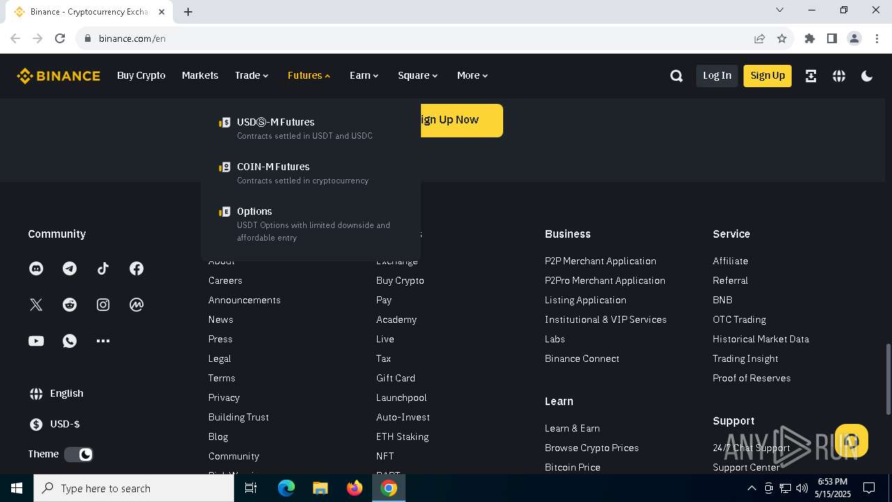Toggle the browser side panel button

832,38
